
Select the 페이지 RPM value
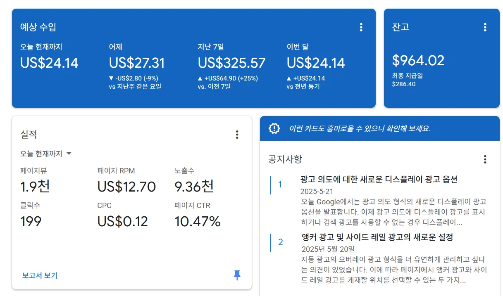[126, 186]
